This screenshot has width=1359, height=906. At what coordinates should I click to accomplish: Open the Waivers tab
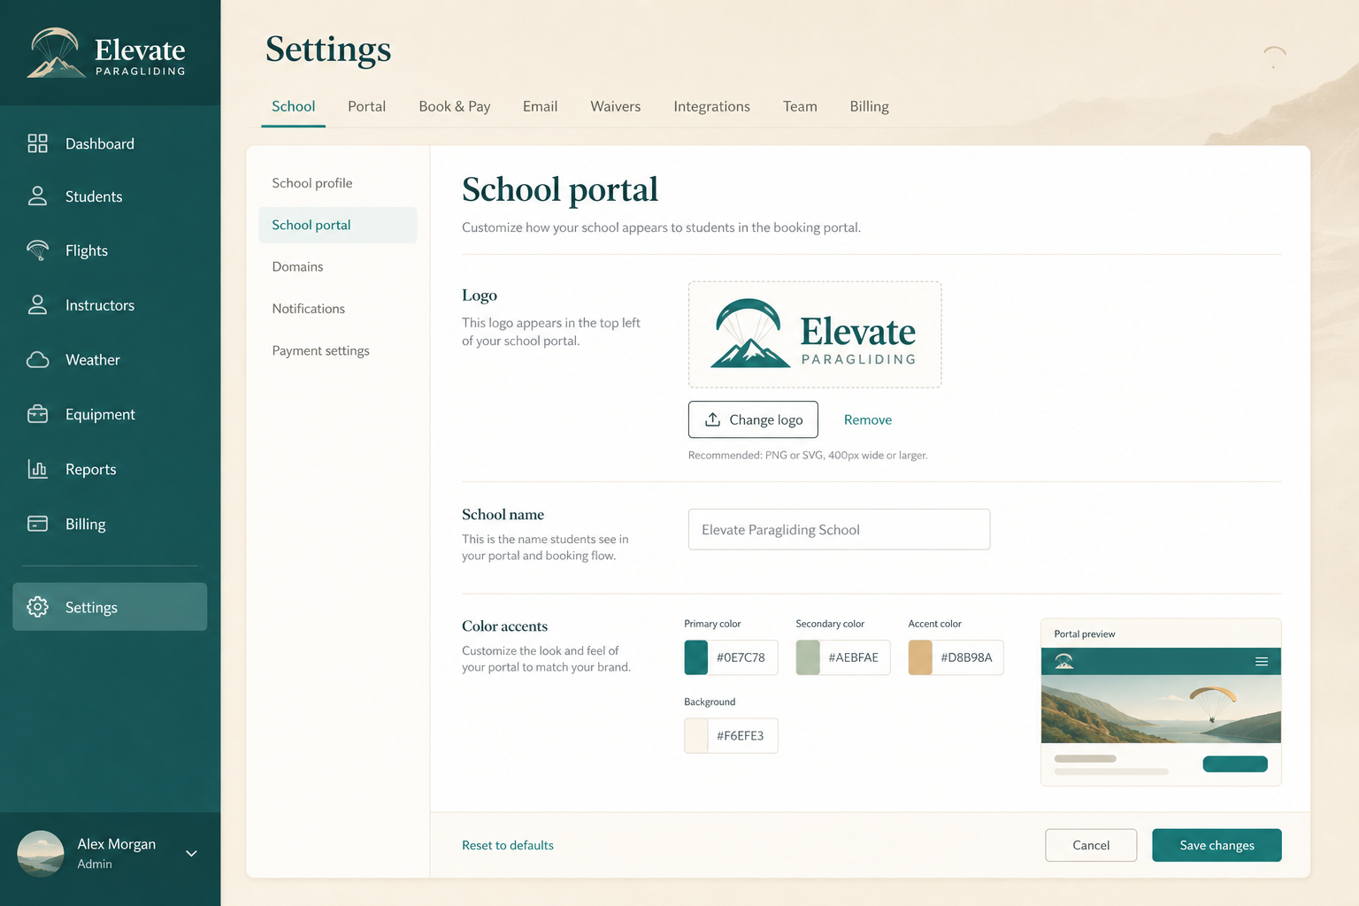(615, 106)
